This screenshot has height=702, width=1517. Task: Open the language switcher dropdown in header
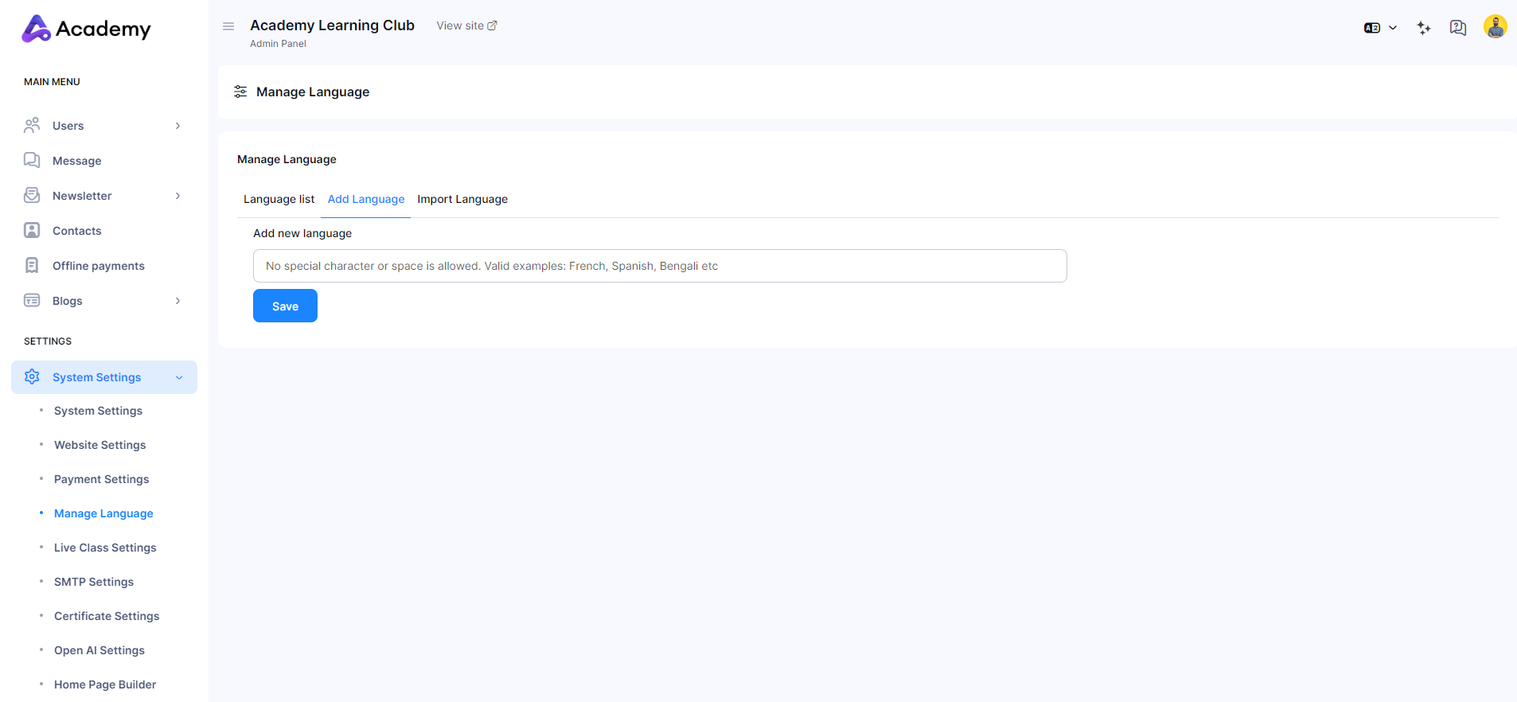1380,28
